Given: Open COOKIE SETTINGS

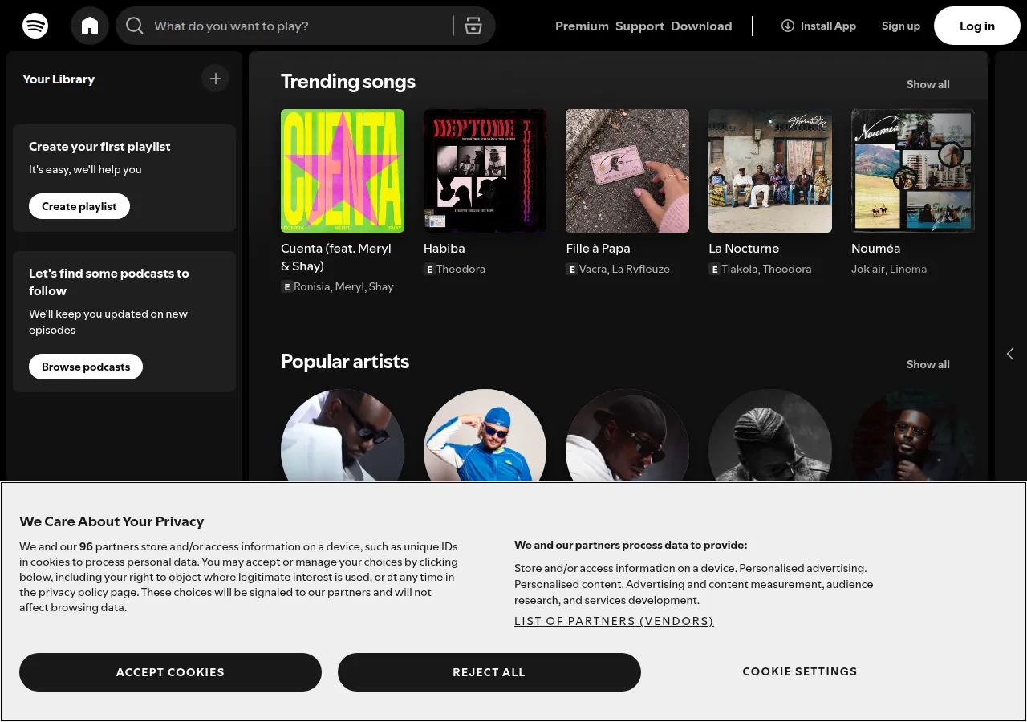Looking at the screenshot, I should [x=800, y=671].
